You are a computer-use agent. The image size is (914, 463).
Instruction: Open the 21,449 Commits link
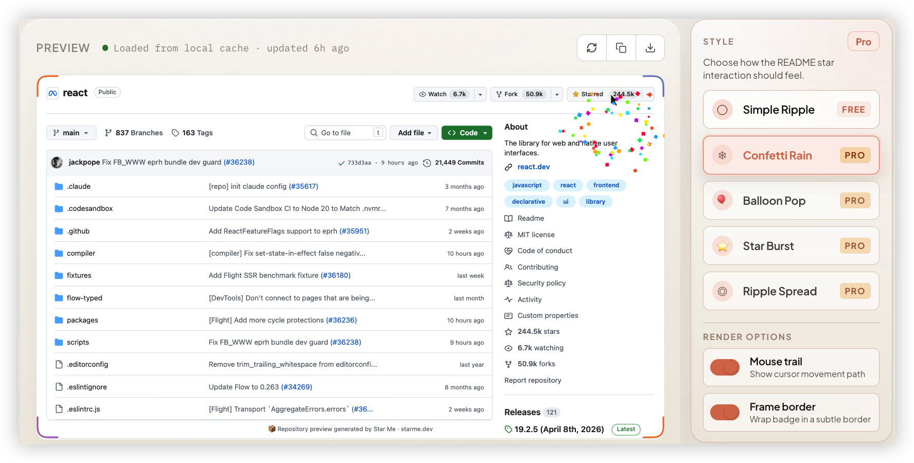460,163
